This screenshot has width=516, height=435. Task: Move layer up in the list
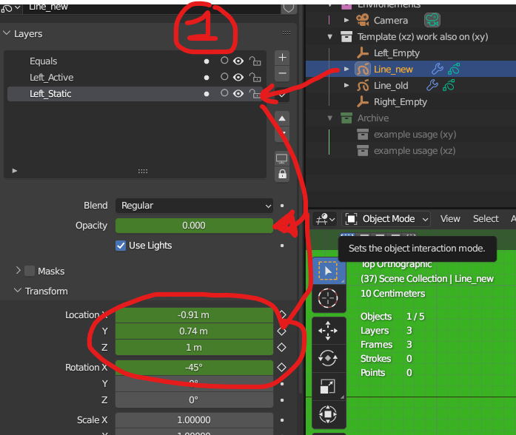tap(282, 118)
